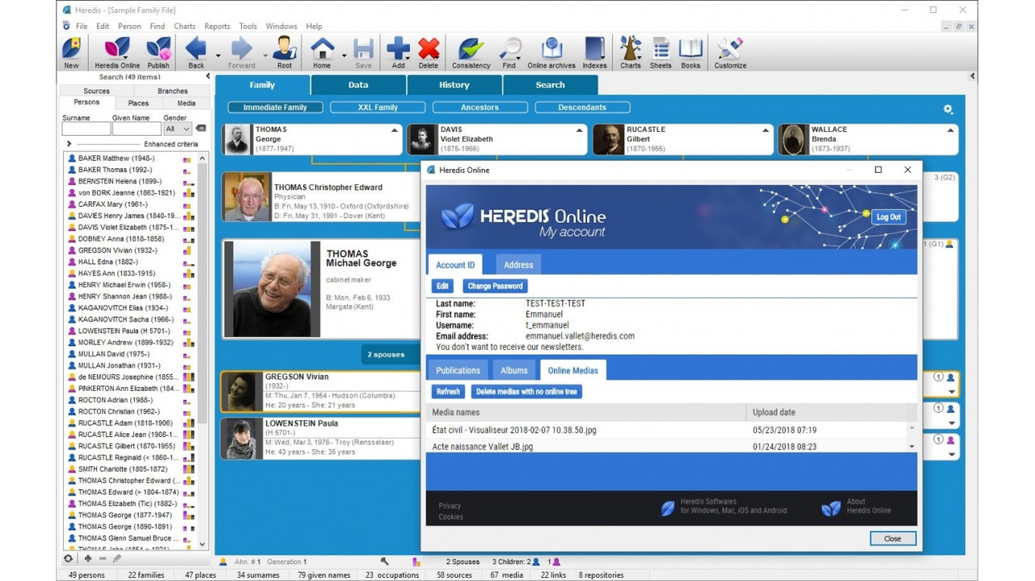Show the Descendants view
The width and height of the screenshot is (1035, 581).
pyautogui.click(x=582, y=107)
